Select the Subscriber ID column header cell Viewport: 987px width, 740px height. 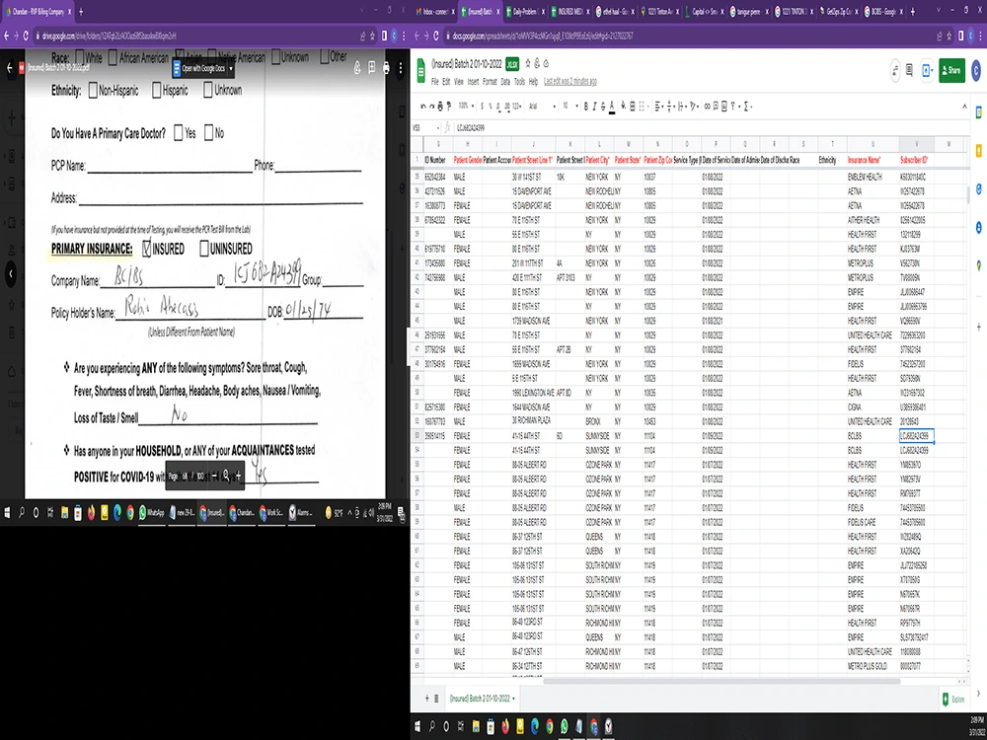(x=916, y=160)
